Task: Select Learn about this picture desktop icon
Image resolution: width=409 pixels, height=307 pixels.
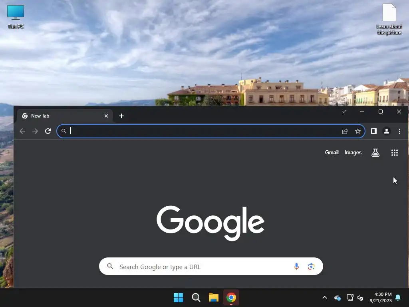Action: click(x=389, y=19)
